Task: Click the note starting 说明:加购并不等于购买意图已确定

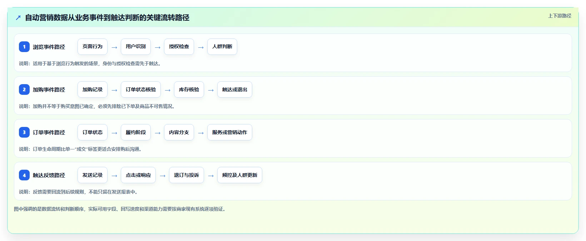Action: [x=98, y=106]
